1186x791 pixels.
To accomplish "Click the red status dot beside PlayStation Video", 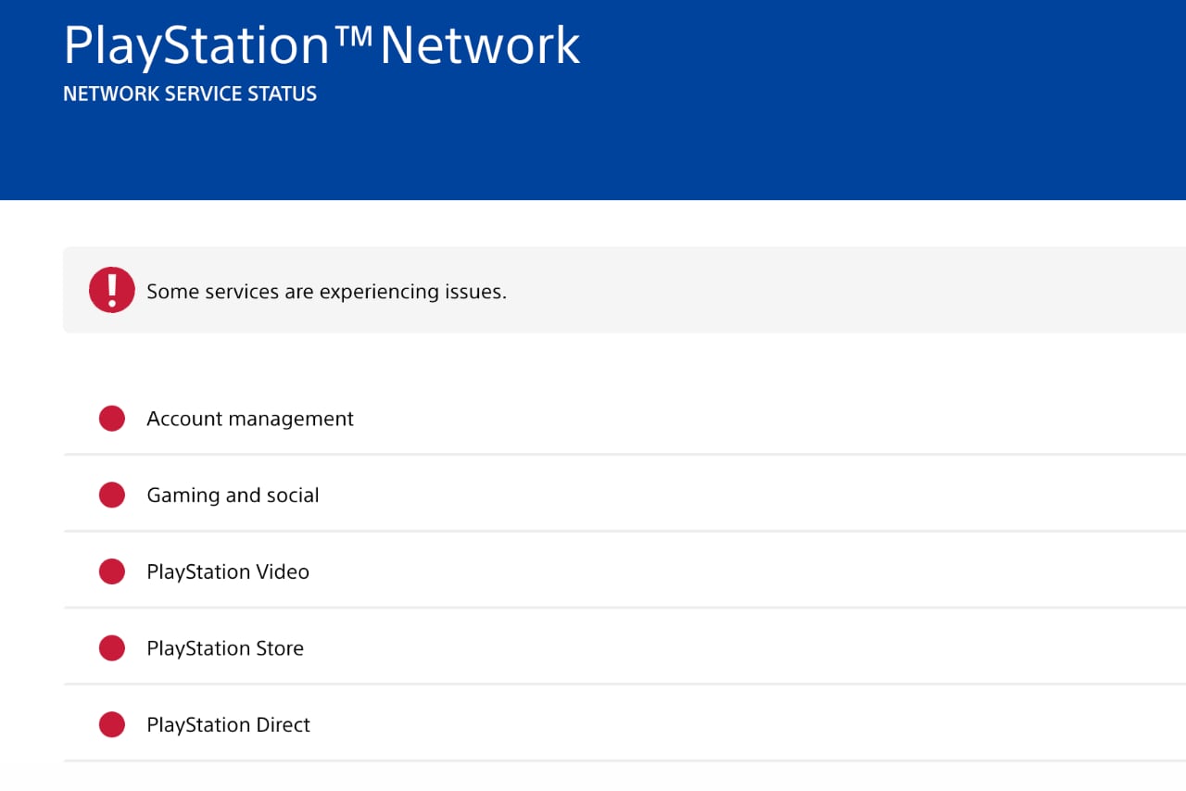I will click(112, 571).
